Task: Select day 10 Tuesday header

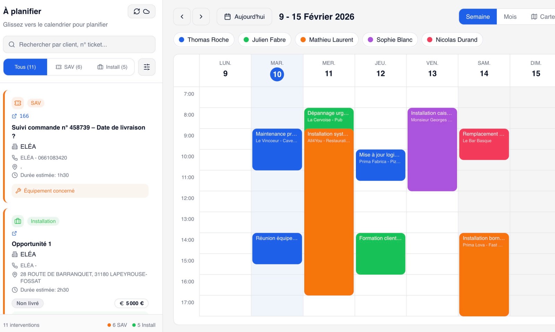Action: 277,70
